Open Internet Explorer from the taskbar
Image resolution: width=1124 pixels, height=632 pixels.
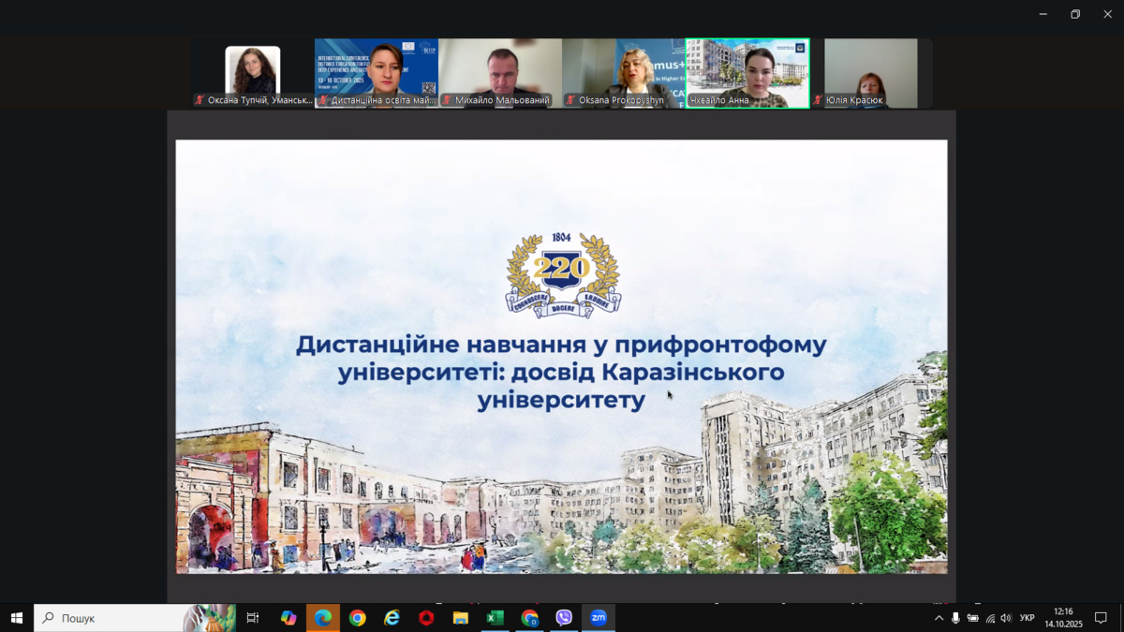pos(392,618)
